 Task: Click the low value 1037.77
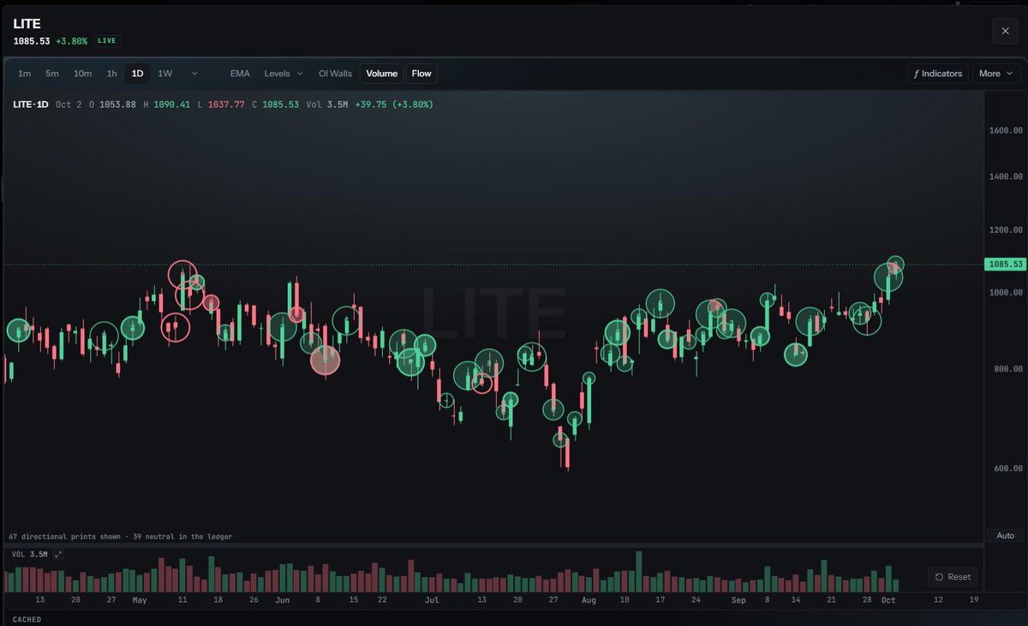pos(226,104)
